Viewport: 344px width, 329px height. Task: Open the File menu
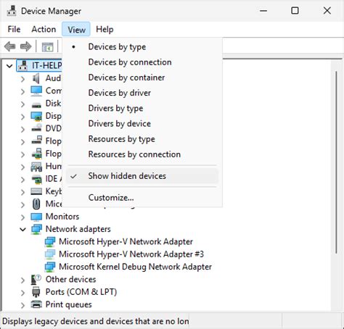tap(14, 29)
